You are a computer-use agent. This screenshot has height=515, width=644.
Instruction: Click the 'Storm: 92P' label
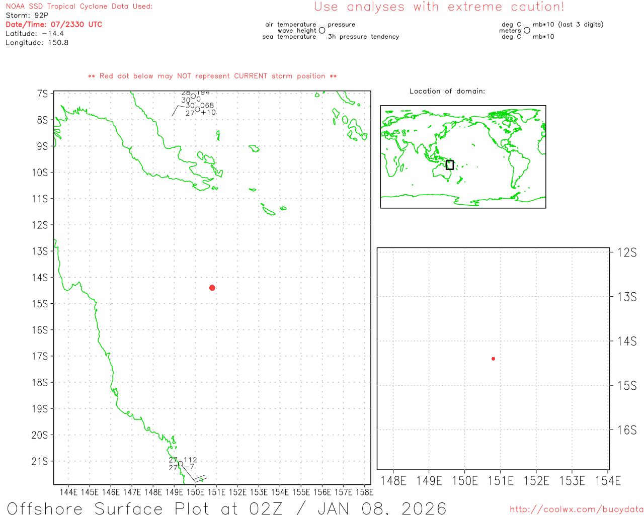coord(27,15)
